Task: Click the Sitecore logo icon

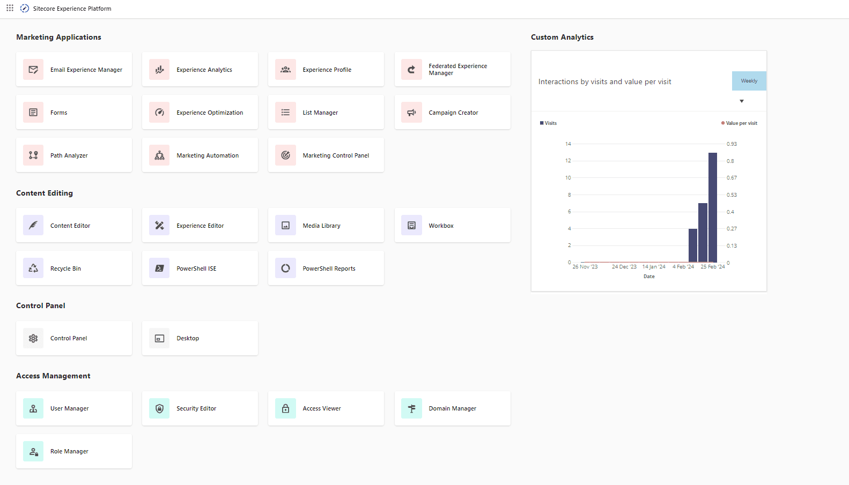Action: pyautogui.click(x=25, y=9)
